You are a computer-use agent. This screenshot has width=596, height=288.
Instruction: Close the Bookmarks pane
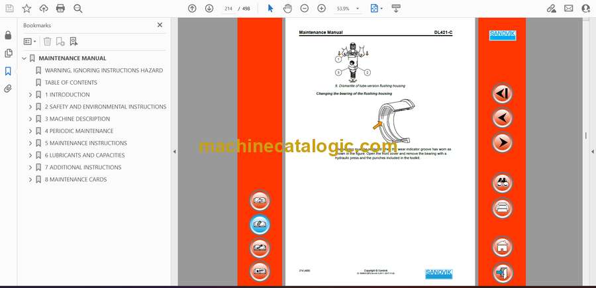(160, 25)
